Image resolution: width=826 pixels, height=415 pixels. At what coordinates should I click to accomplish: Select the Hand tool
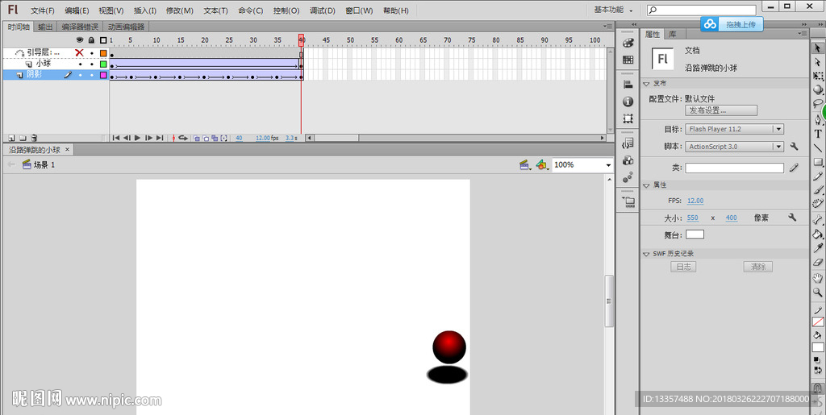click(x=818, y=279)
